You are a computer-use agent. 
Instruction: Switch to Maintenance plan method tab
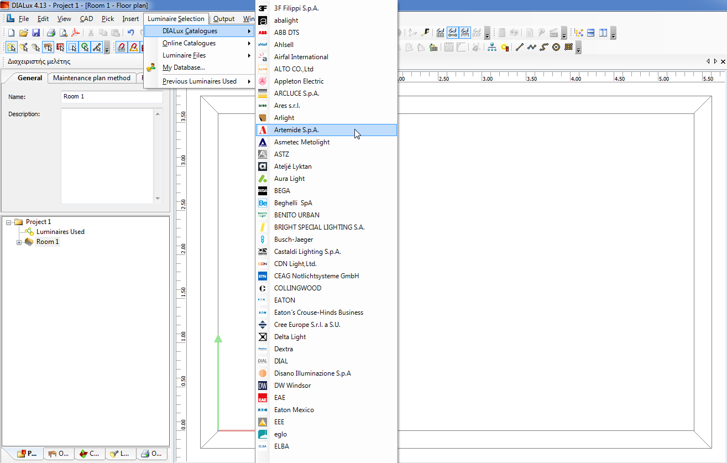92,78
